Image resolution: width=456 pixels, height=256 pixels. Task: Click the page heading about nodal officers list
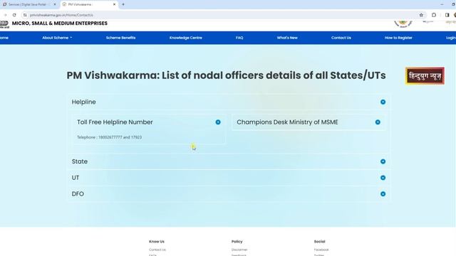pos(227,75)
